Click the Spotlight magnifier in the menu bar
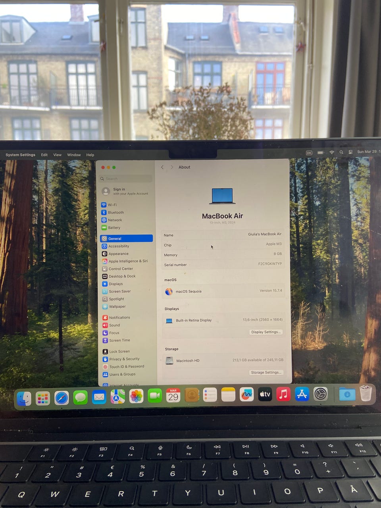 coord(341,152)
